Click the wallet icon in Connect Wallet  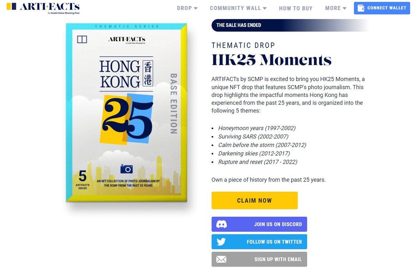(361, 8)
